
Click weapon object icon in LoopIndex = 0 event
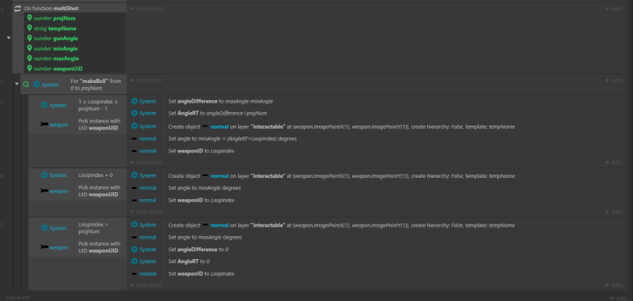44,191
